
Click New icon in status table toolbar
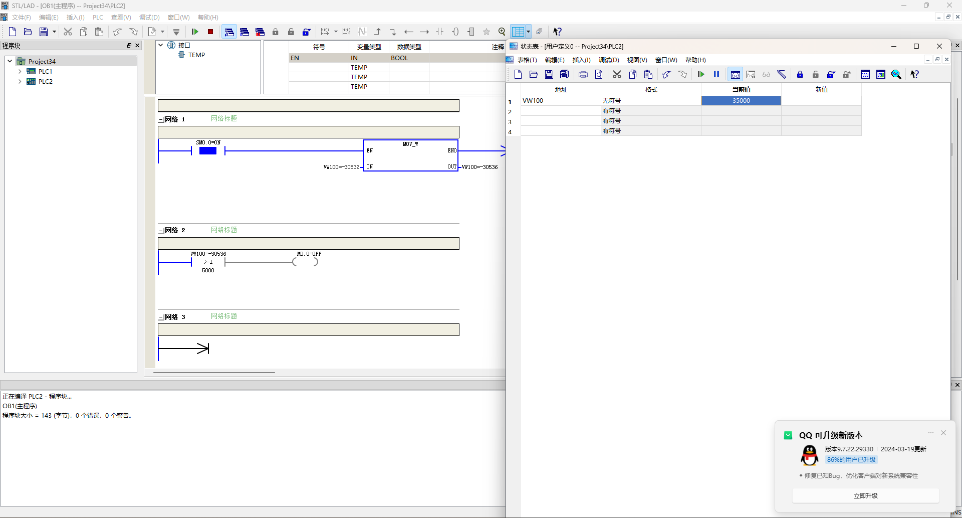[518, 74]
